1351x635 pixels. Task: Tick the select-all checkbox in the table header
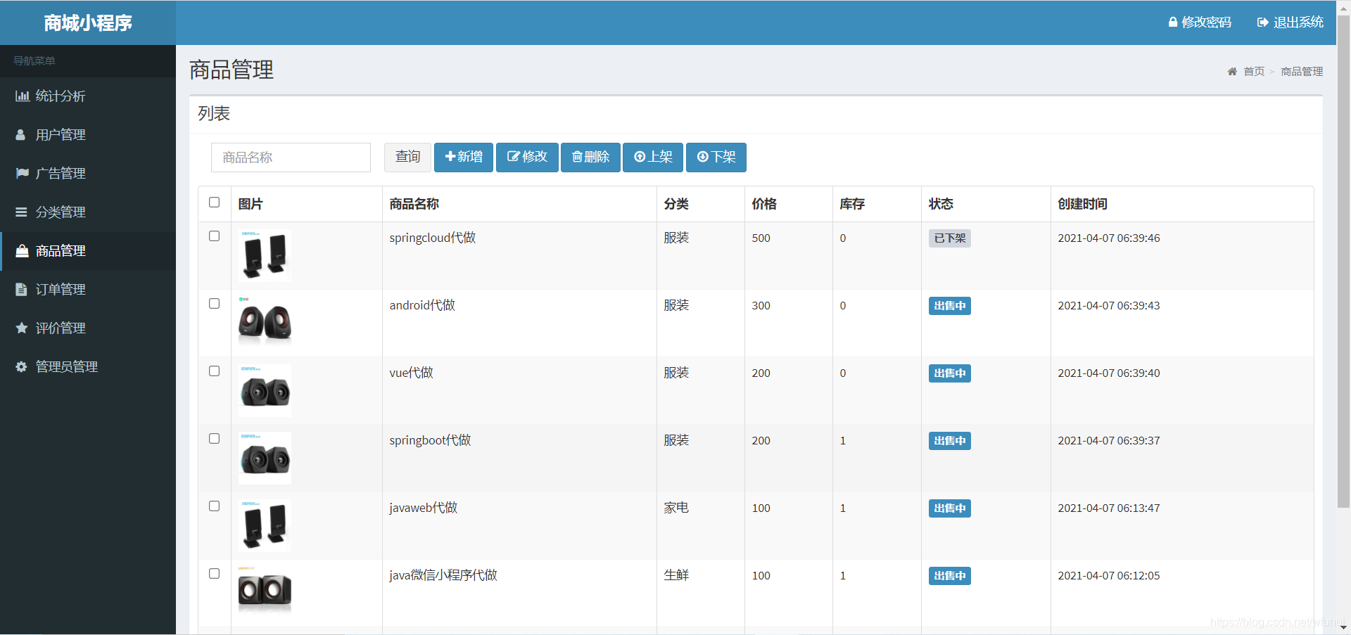[215, 203]
